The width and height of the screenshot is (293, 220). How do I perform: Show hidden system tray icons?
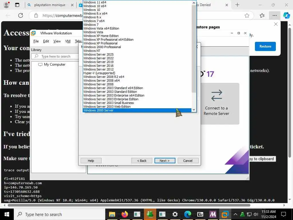coord(235,214)
